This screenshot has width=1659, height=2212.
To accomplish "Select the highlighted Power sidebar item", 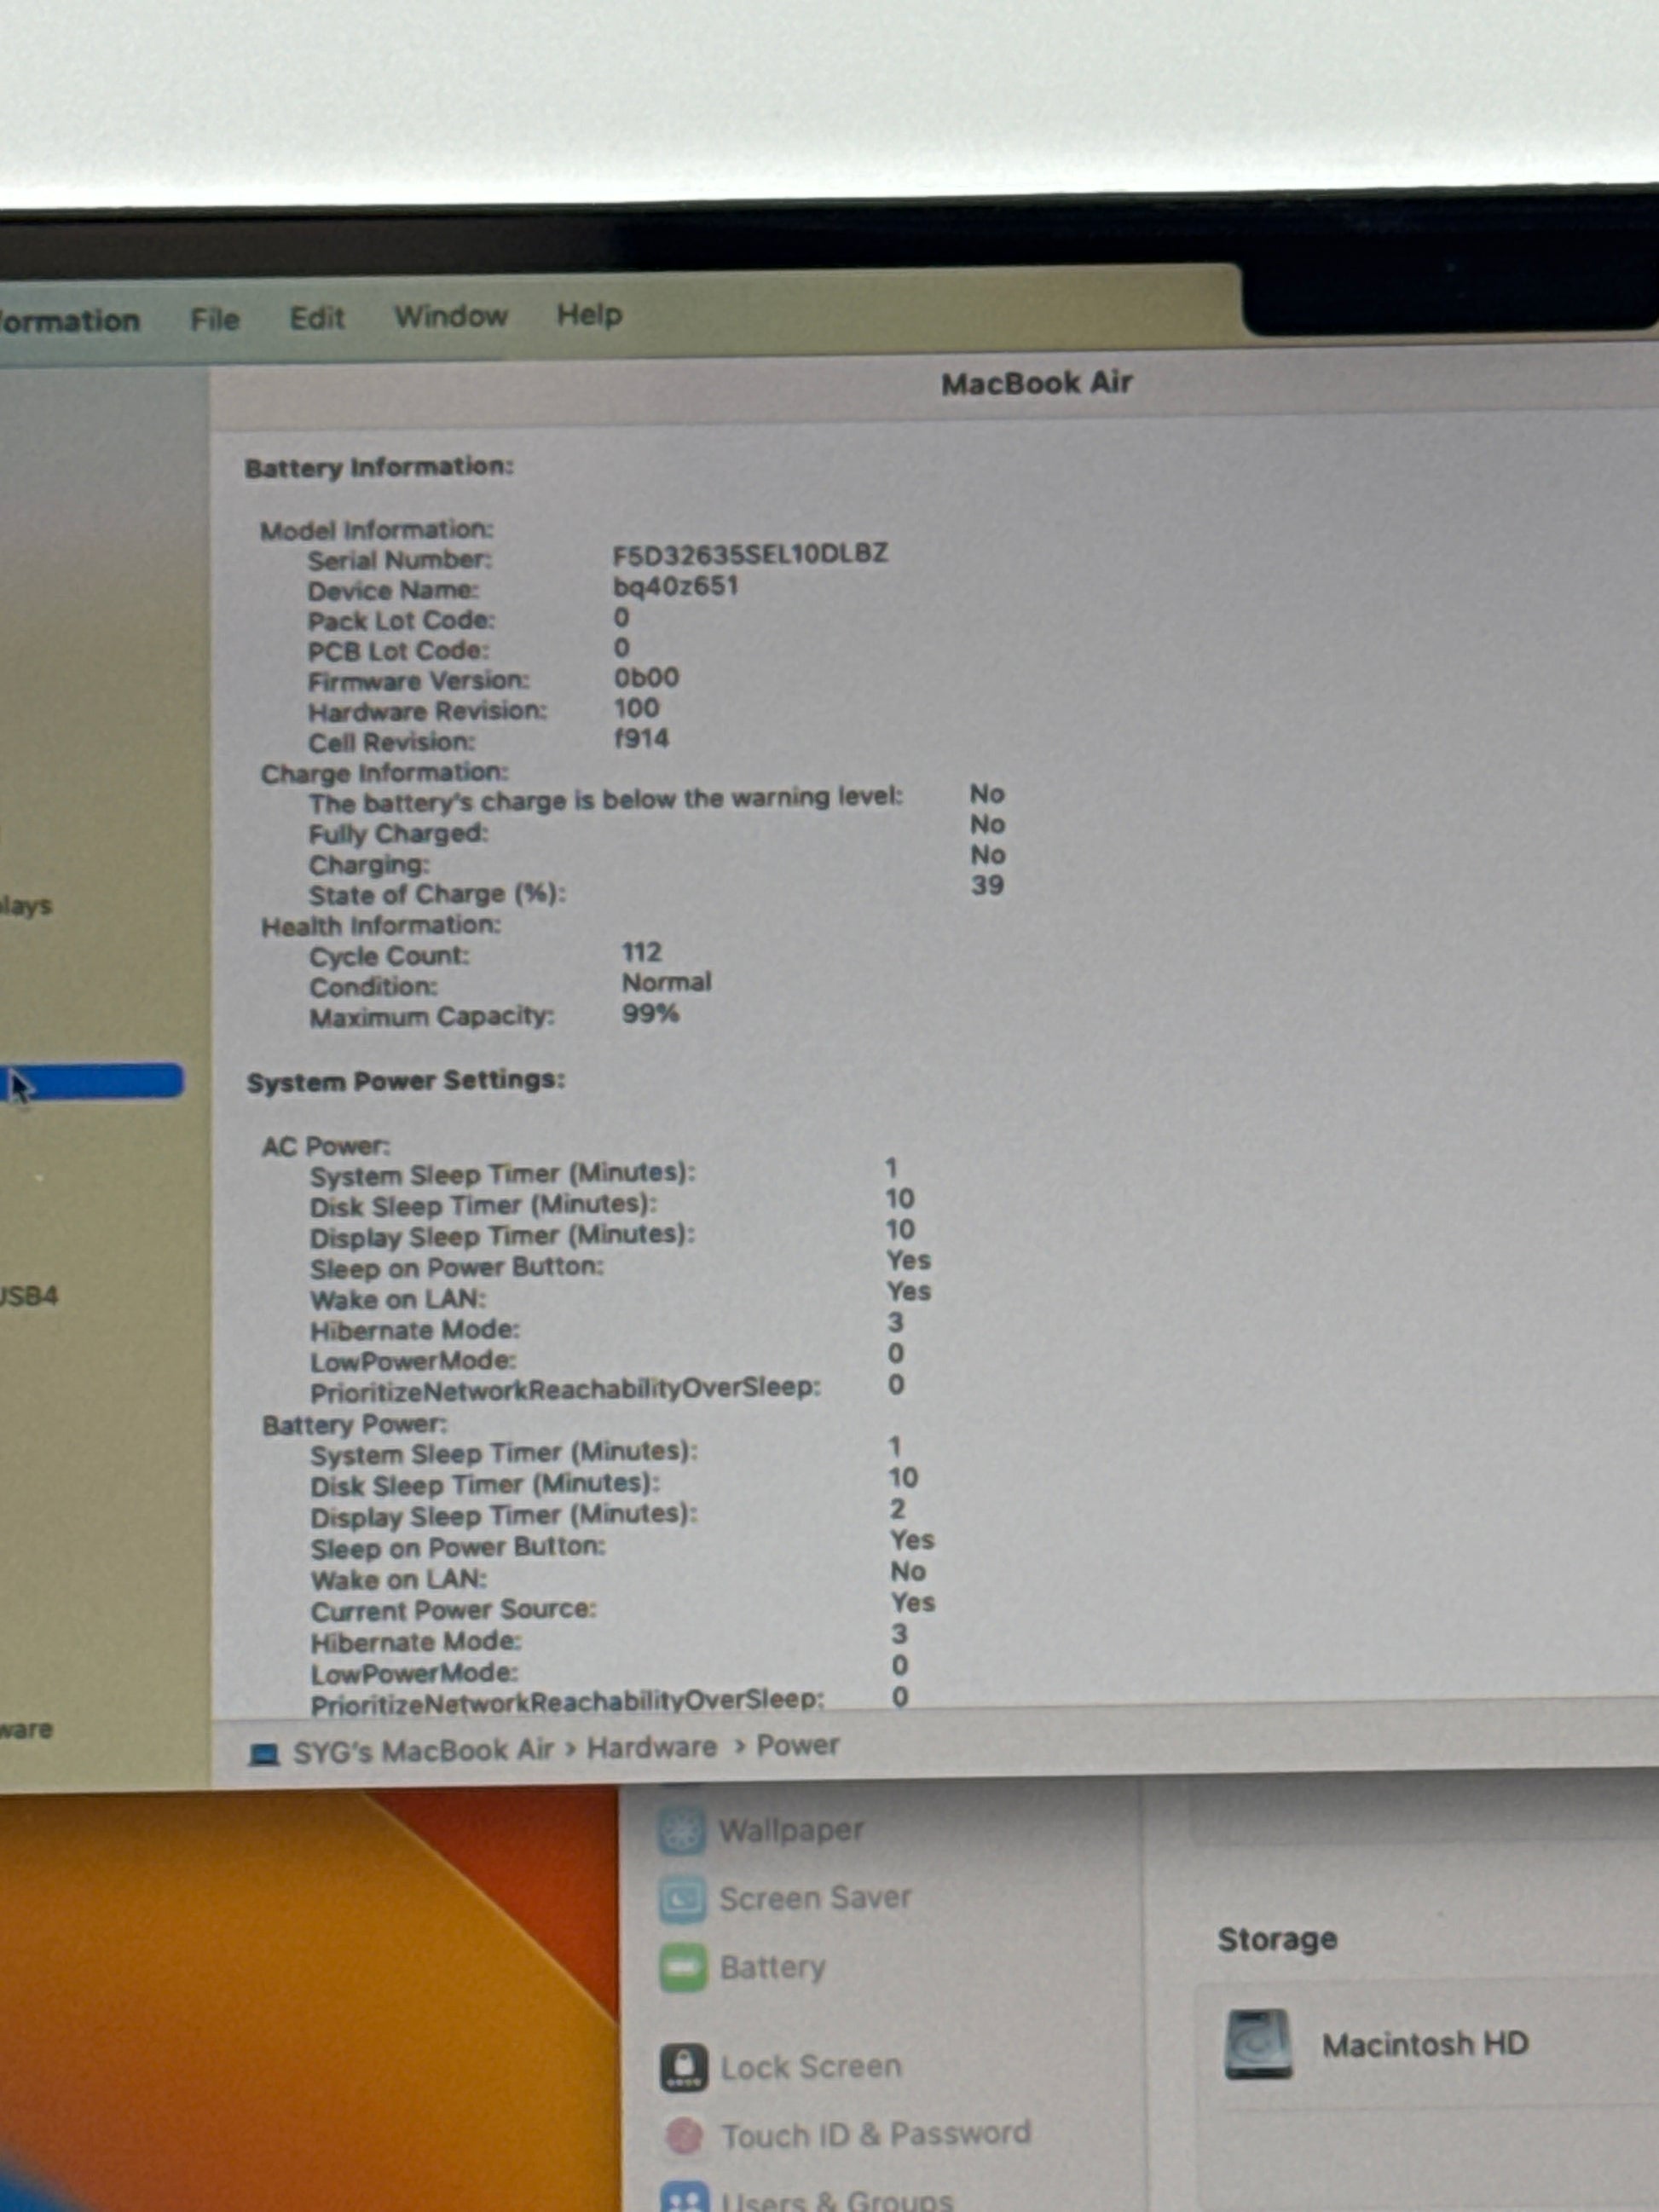I will tap(95, 1081).
